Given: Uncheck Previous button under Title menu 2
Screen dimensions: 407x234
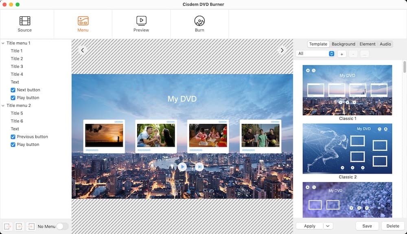Looking at the screenshot, I should (13, 137).
